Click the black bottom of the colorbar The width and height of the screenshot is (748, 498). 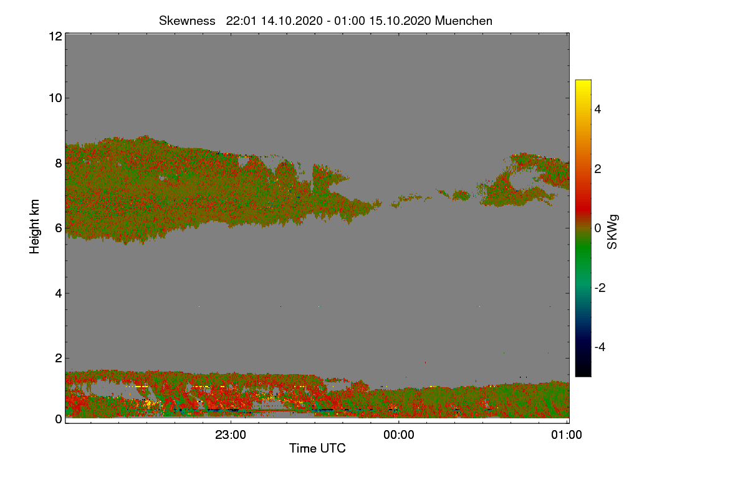583,372
